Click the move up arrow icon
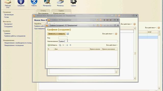The image size is (163, 91). pyautogui.click(x=67, y=45)
